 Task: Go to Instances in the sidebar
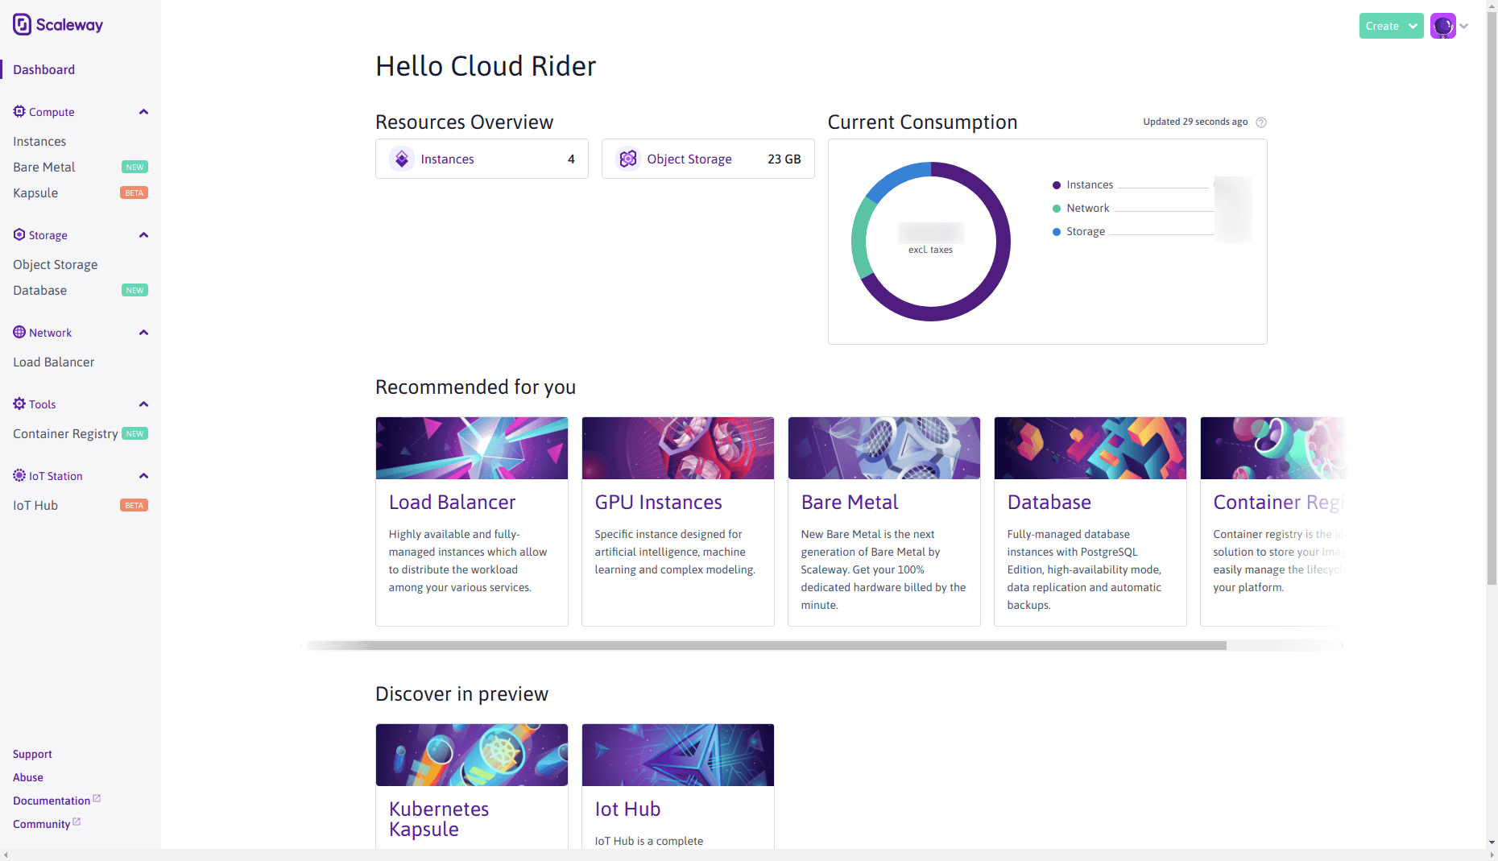click(x=39, y=141)
